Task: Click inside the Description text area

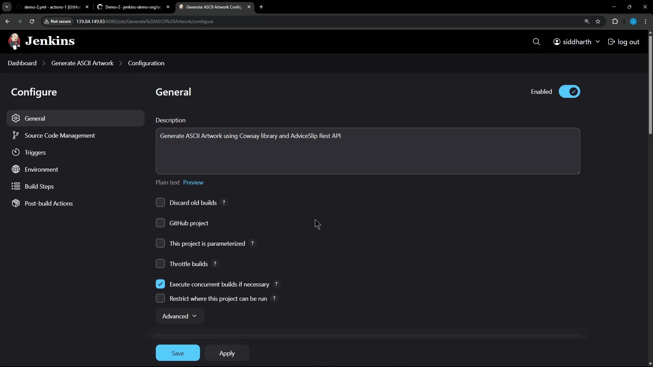Action: [368, 151]
